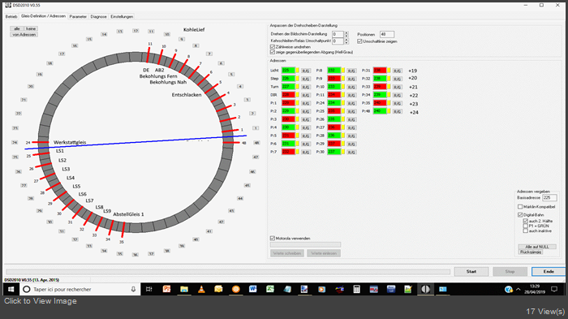Image resolution: width=568 pixels, height=319 pixels.
Task: Open File Explorer from the taskbar
Action: click(x=184, y=289)
